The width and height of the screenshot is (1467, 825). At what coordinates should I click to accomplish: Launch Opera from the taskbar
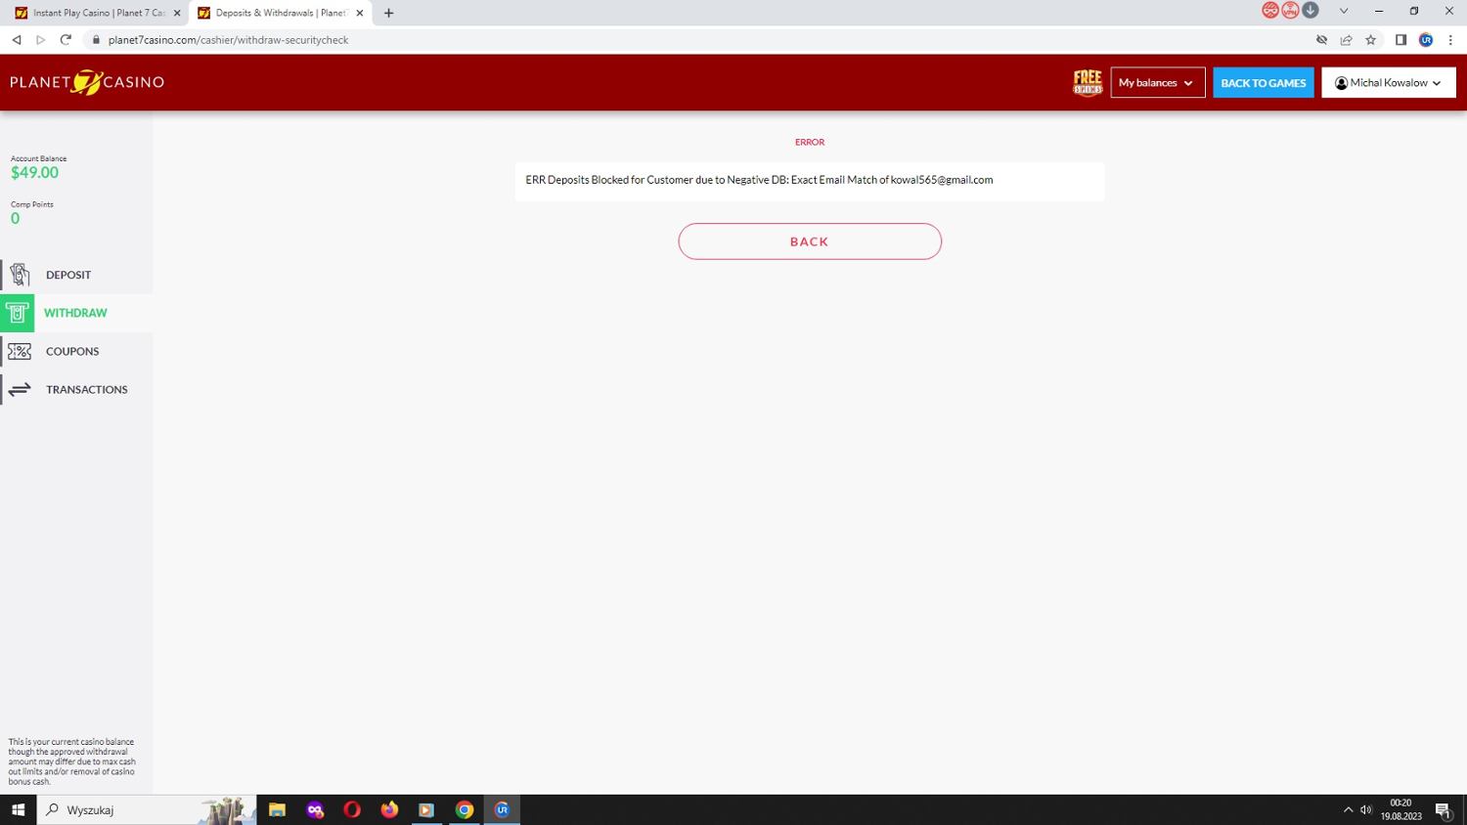[x=352, y=809]
